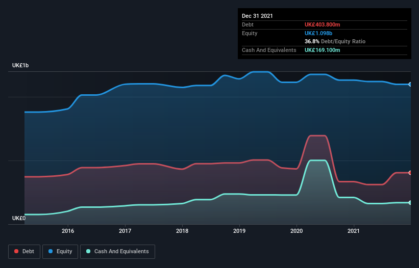419x268 pixels.
Task: Select the Cash endpoint marker on chart
Action: click(x=410, y=203)
